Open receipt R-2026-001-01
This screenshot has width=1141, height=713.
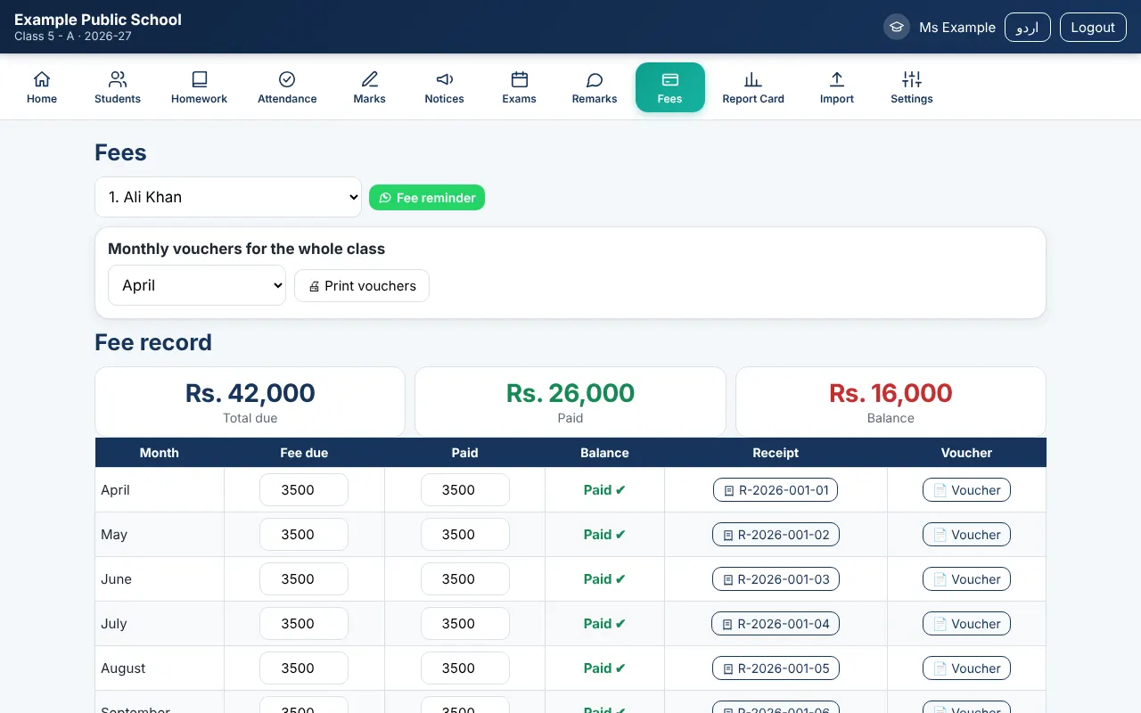tap(776, 490)
